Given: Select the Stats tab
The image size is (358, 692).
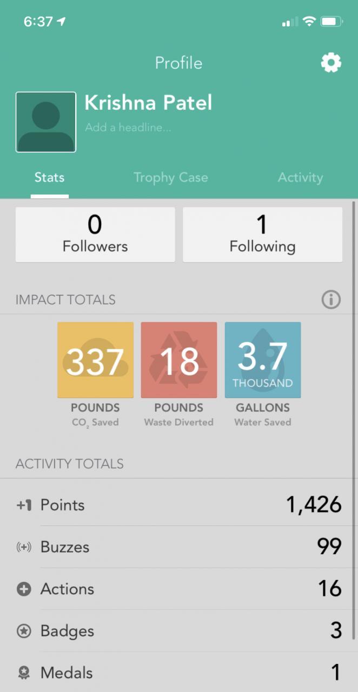Looking at the screenshot, I should pyautogui.click(x=49, y=178).
